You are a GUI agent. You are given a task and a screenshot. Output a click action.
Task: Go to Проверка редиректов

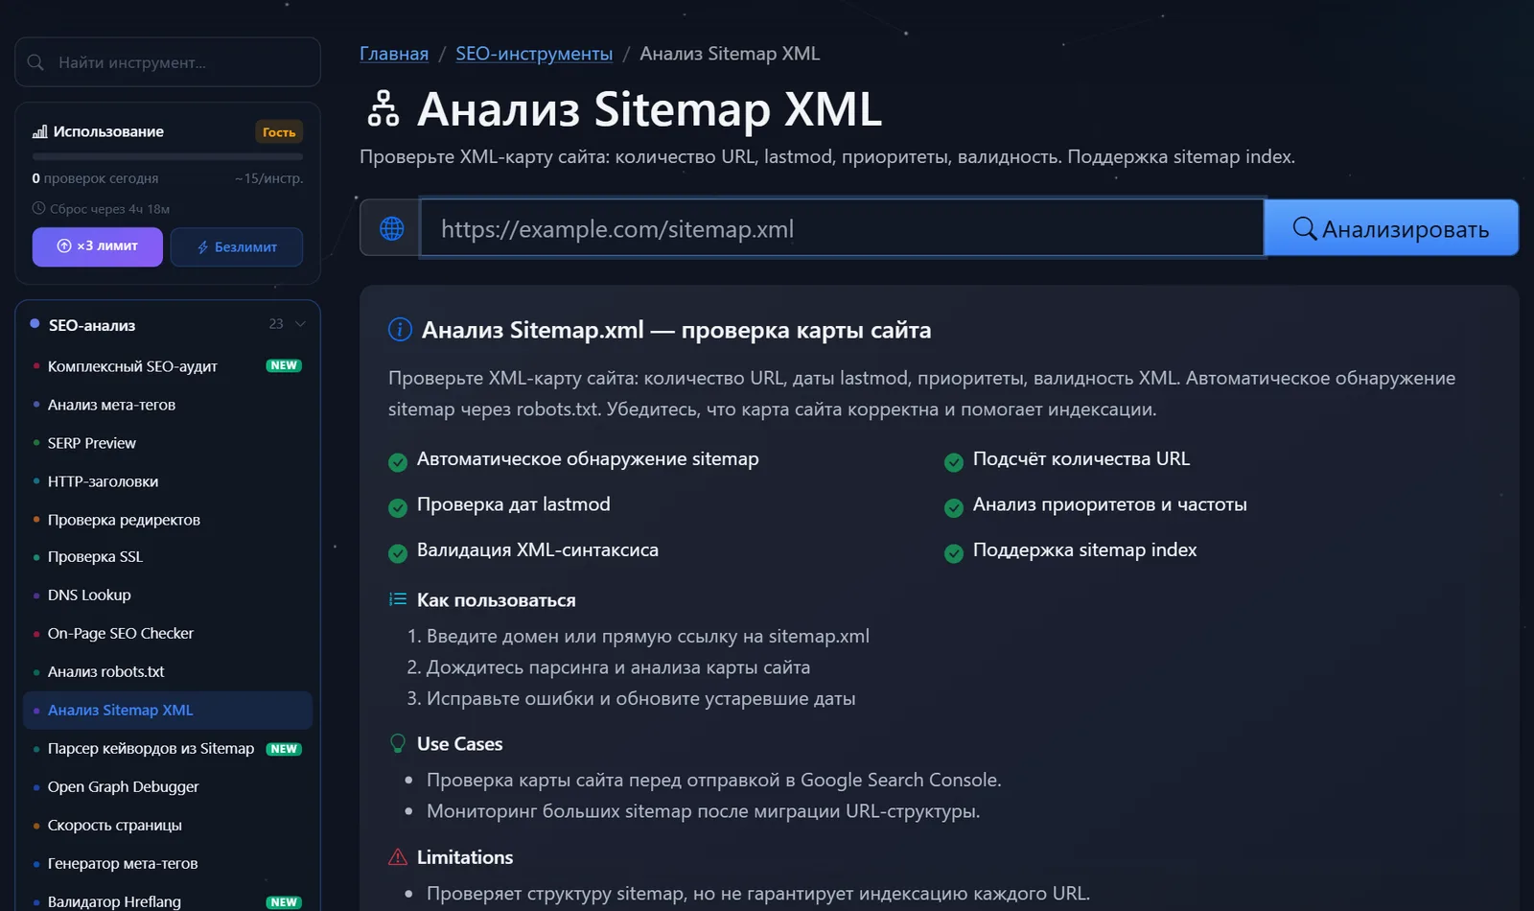168,520
